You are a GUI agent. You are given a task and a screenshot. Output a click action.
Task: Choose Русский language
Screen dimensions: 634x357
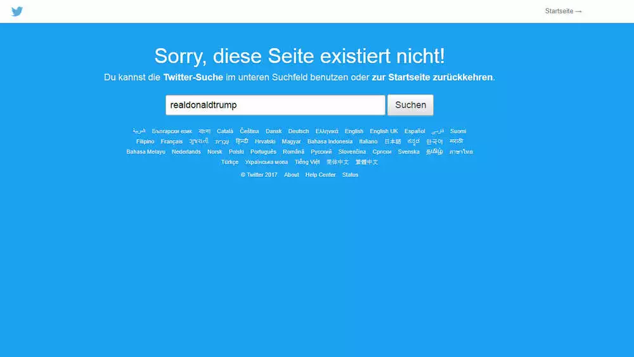pos(321,152)
